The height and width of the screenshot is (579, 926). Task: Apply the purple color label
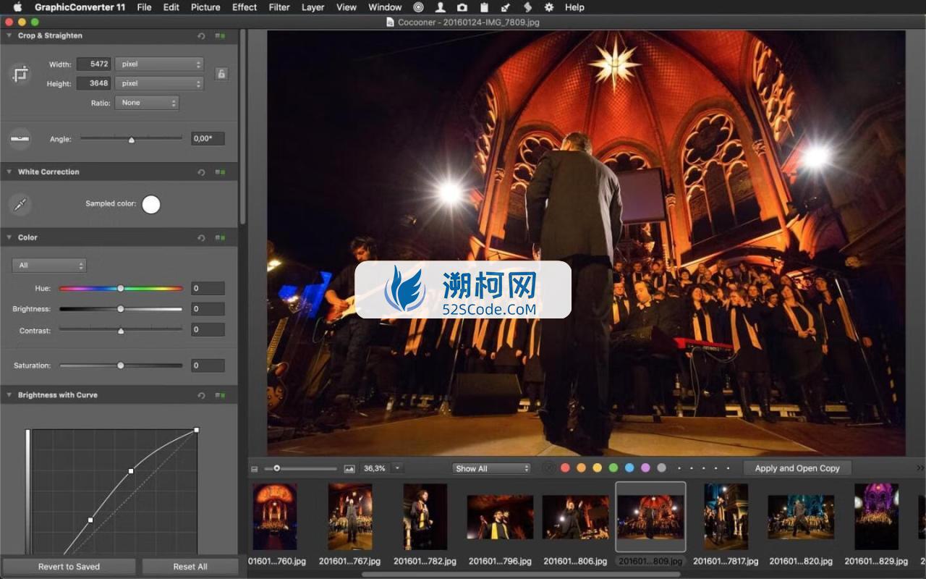tap(645, 468)
